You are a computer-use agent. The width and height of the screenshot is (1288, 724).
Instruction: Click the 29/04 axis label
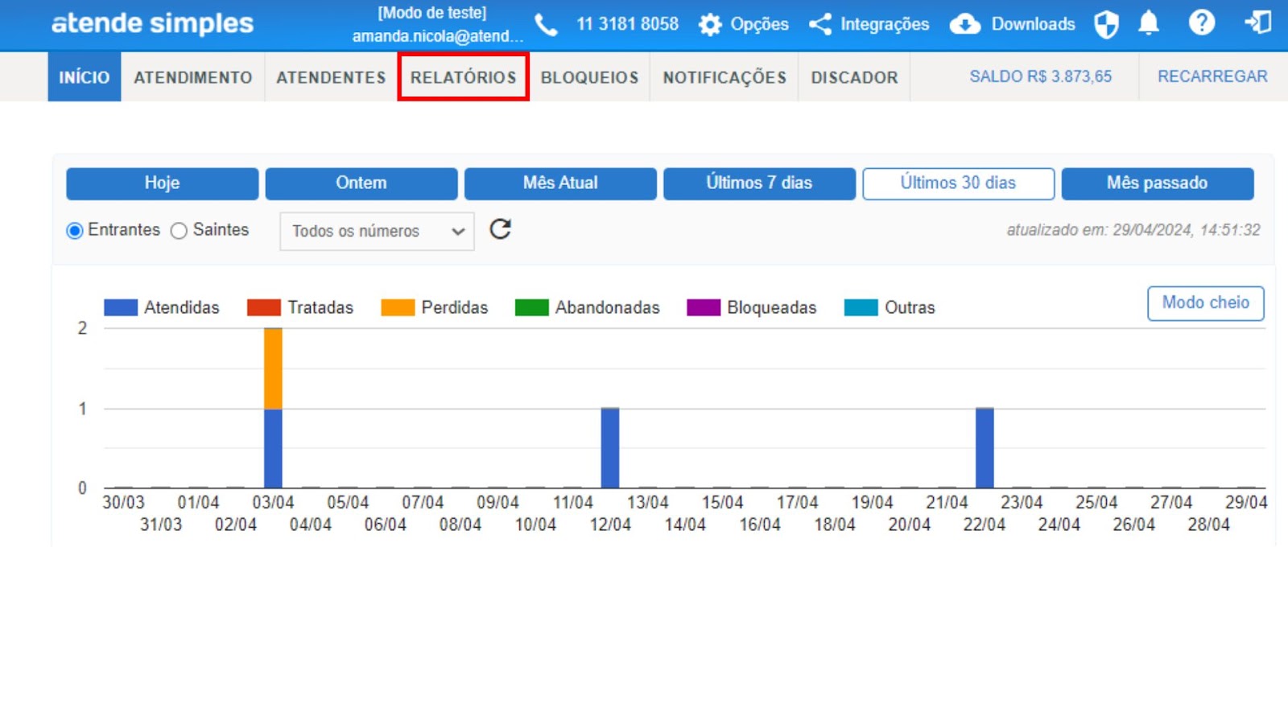click(1246, 503)
